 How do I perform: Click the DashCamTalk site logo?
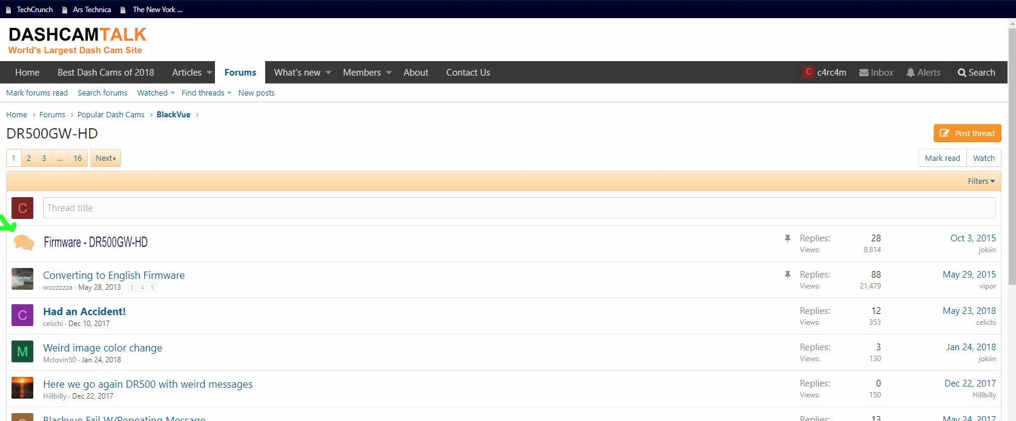(x=77, y=41)
